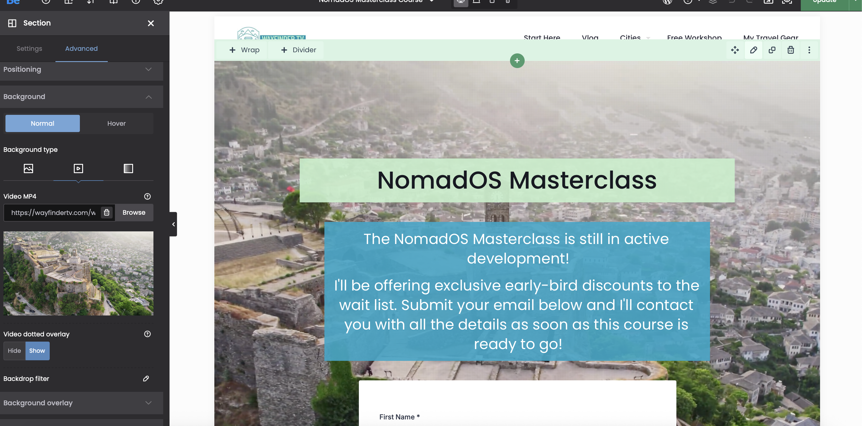The width and height of the screenshot is (862, 426).
Task: Switch to the Hover background state
Action: 116,123
